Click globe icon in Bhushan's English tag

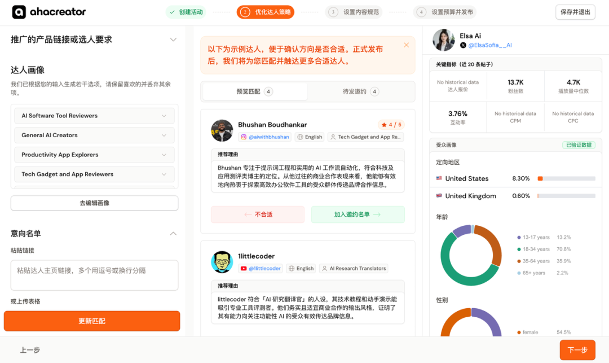[x=300, y=137]
